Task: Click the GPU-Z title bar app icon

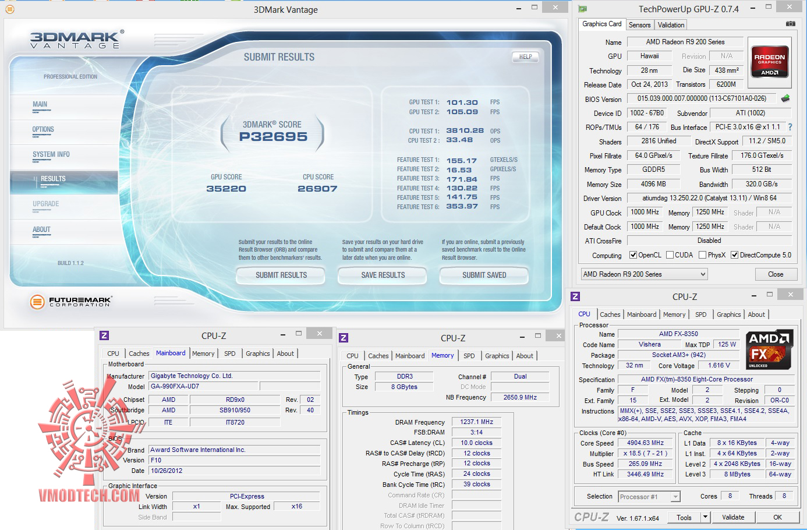Action: click(x=582, y=9)
